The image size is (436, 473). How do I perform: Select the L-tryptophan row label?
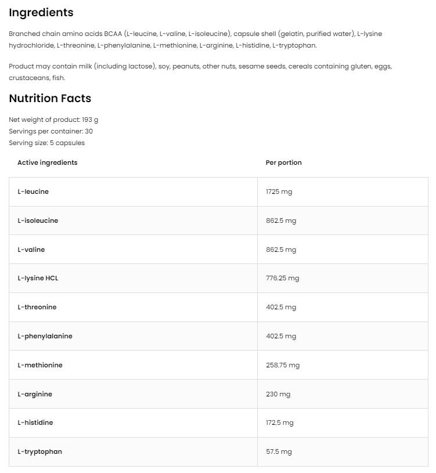click(39, 452)
